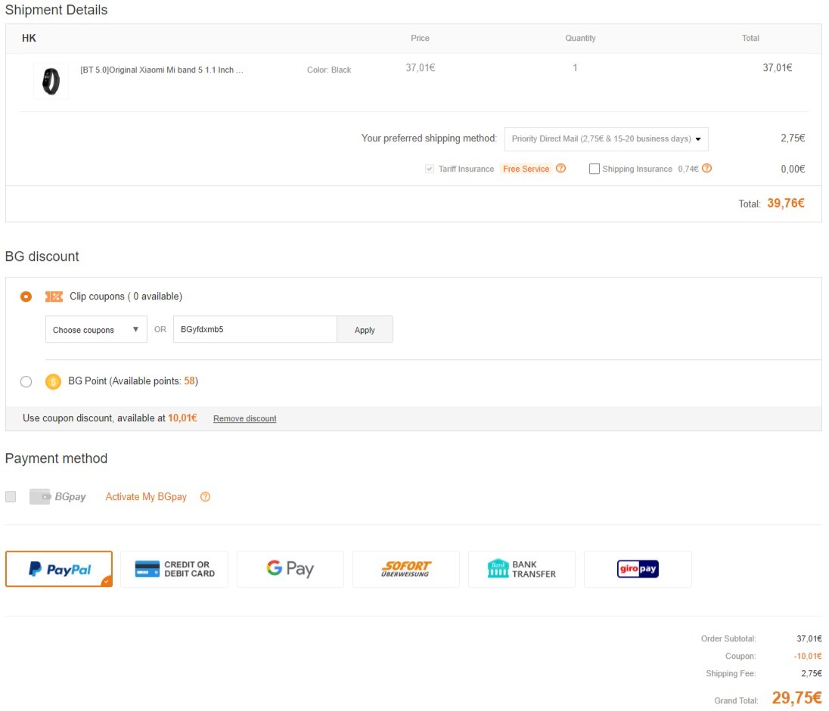The image size is (829, 711).
Task: Click the 10,01€ coupon discount text
Action: point(182,418)
